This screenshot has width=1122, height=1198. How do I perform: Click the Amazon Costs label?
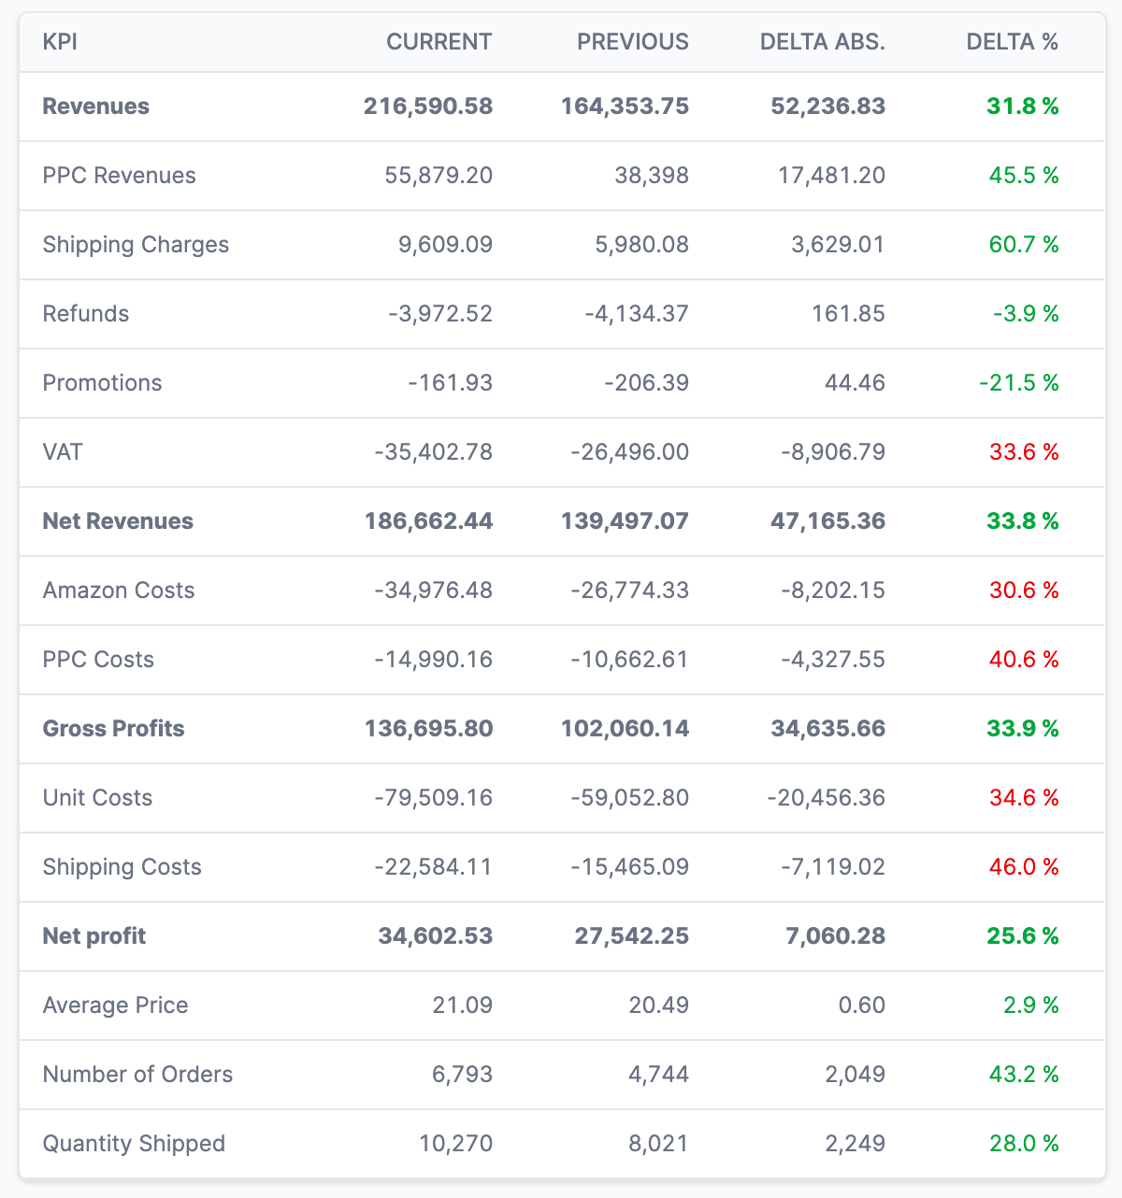[119, 591]
